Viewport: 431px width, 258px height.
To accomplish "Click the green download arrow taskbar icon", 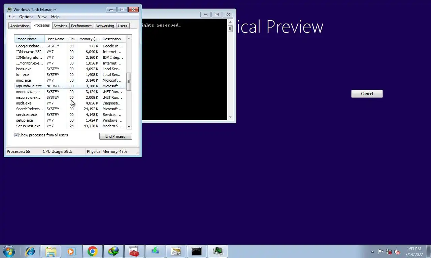I will click(x=155, y=251).
